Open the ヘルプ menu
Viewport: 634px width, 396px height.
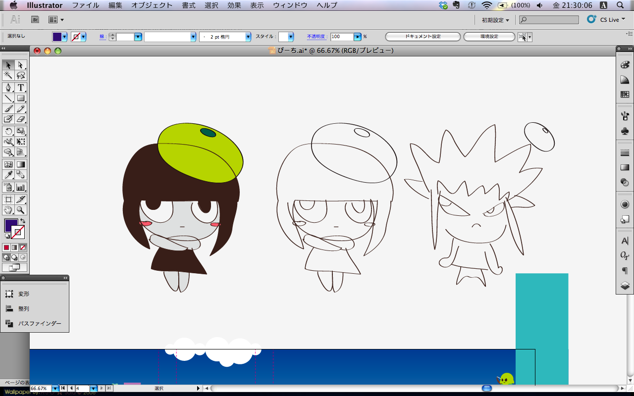tap(327, 5)
